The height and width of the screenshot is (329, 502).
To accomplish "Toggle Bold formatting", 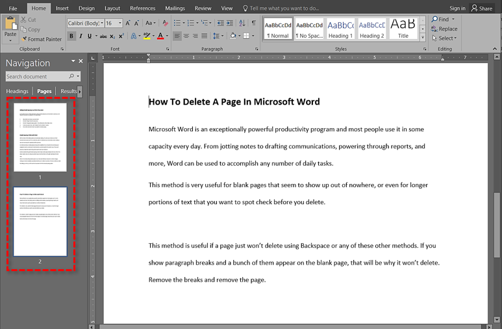I will pos(71,36).
